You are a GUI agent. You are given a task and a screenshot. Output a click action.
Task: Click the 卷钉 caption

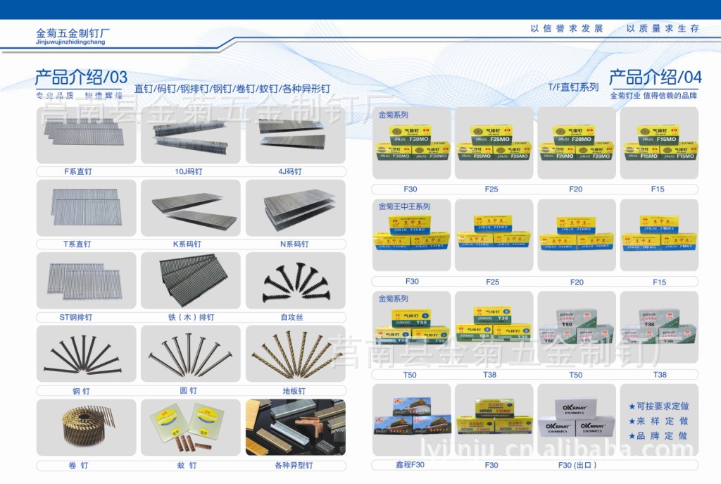pyautogui.click(x=78, y=466)
